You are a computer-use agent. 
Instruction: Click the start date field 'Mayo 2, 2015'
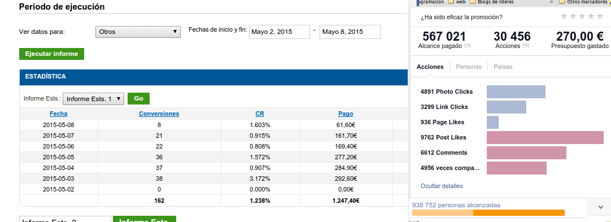click(x=280, y=32)
